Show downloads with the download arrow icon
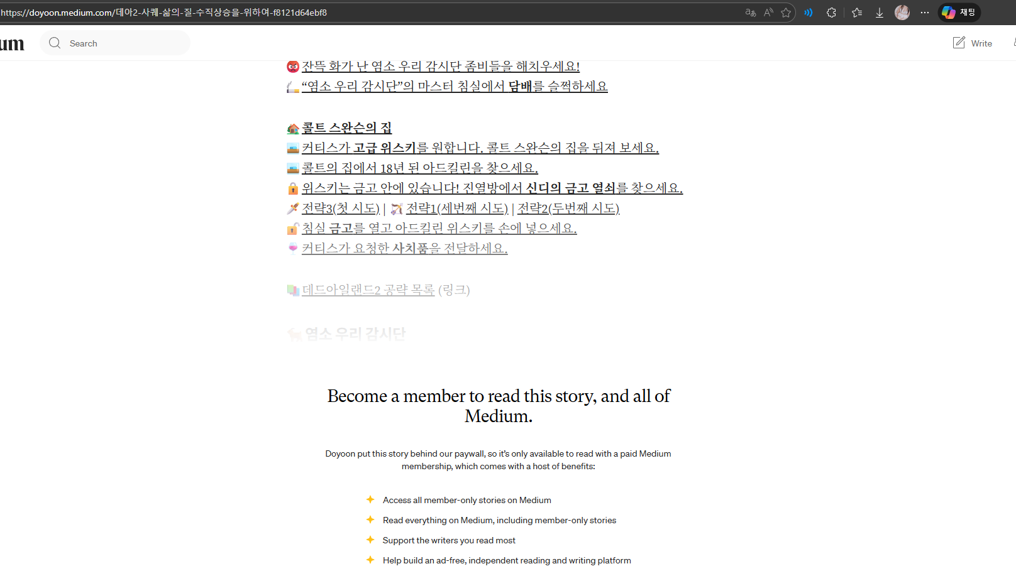Viewport: 1016px width, 581px height. click(x=880, y=13)
